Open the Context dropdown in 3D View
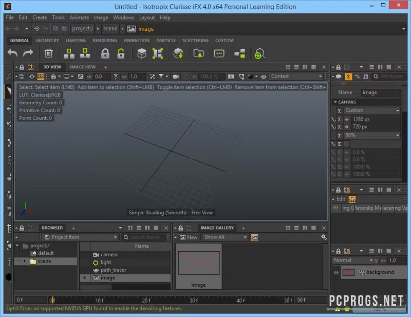This screenshot has width=411, height=317. (x=296, y=77)
